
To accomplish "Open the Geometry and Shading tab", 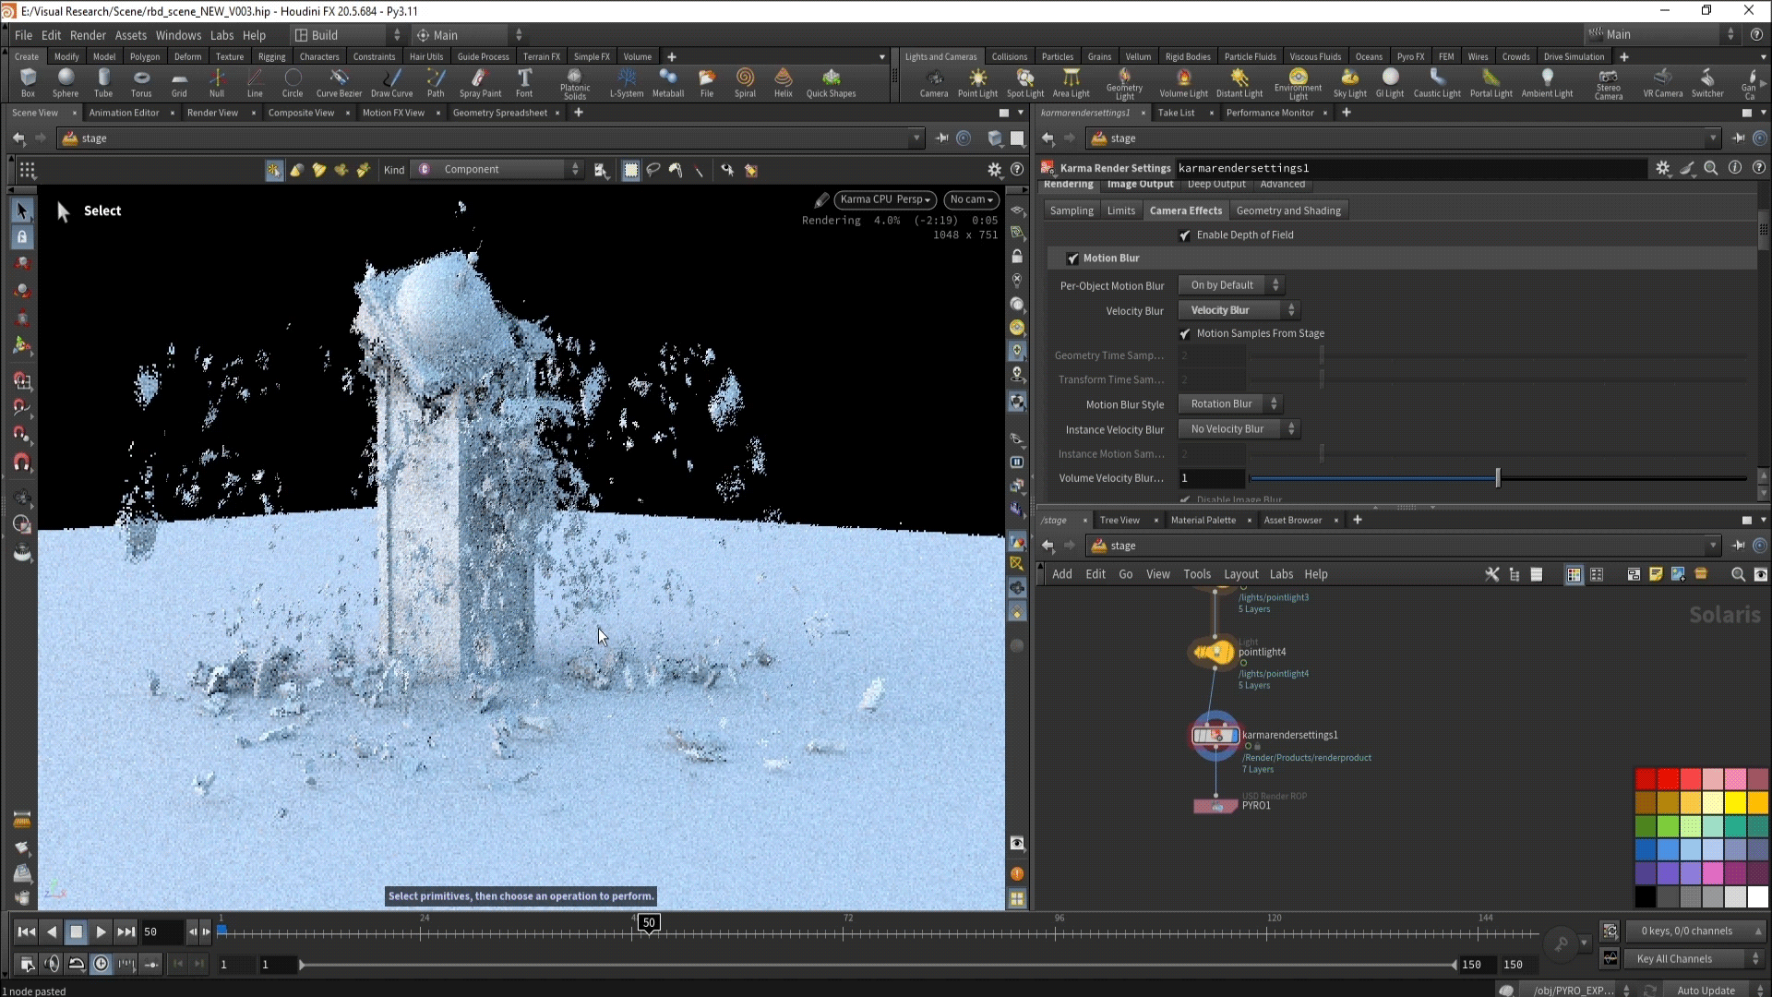I will [x=1287, y=210].
